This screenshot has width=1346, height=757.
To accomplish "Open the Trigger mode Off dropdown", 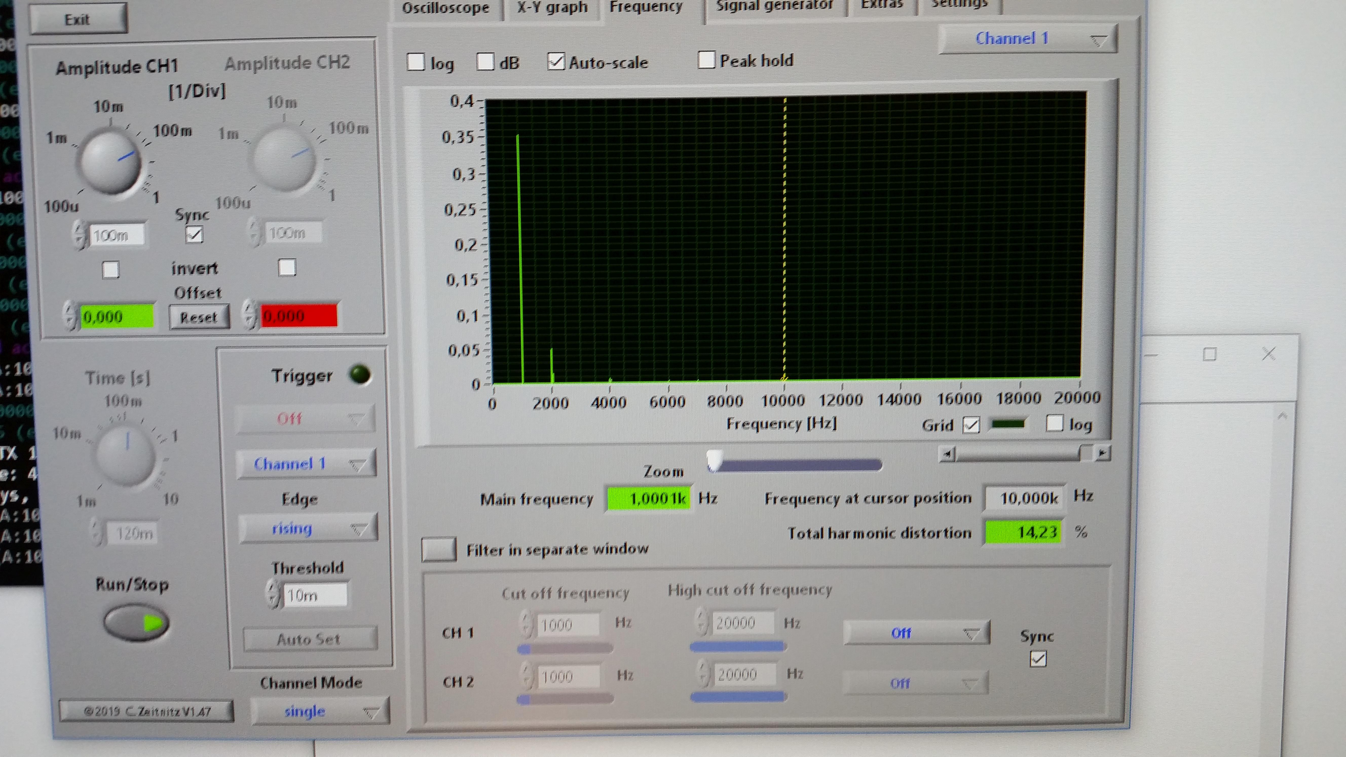I will pos(305,419).
